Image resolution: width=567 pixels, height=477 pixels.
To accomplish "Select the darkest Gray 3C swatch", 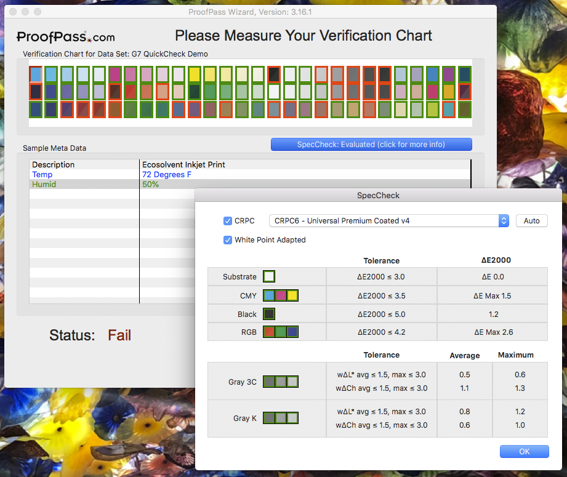I will click(268, 382).
